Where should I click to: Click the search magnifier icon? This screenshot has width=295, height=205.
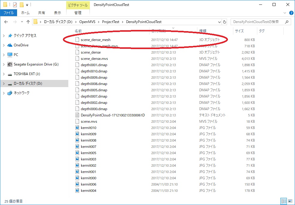coord(287,22)
